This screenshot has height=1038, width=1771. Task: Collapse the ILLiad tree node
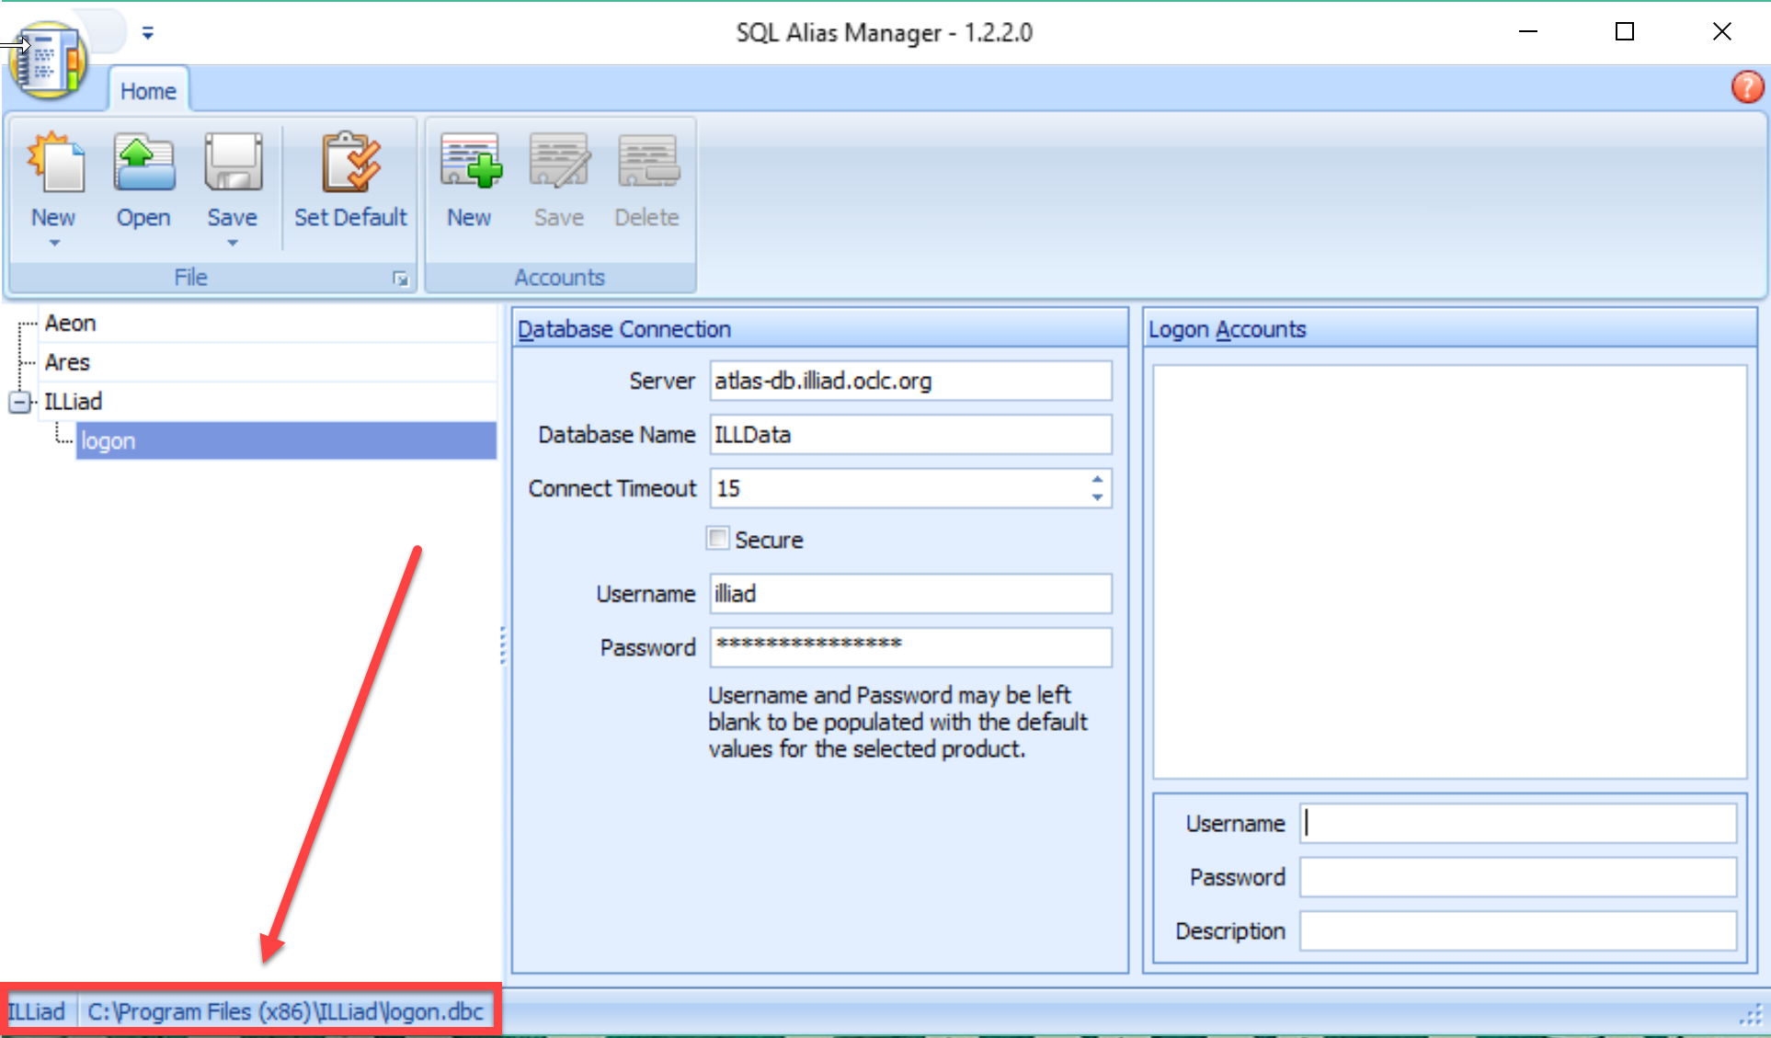pos(19,403)
